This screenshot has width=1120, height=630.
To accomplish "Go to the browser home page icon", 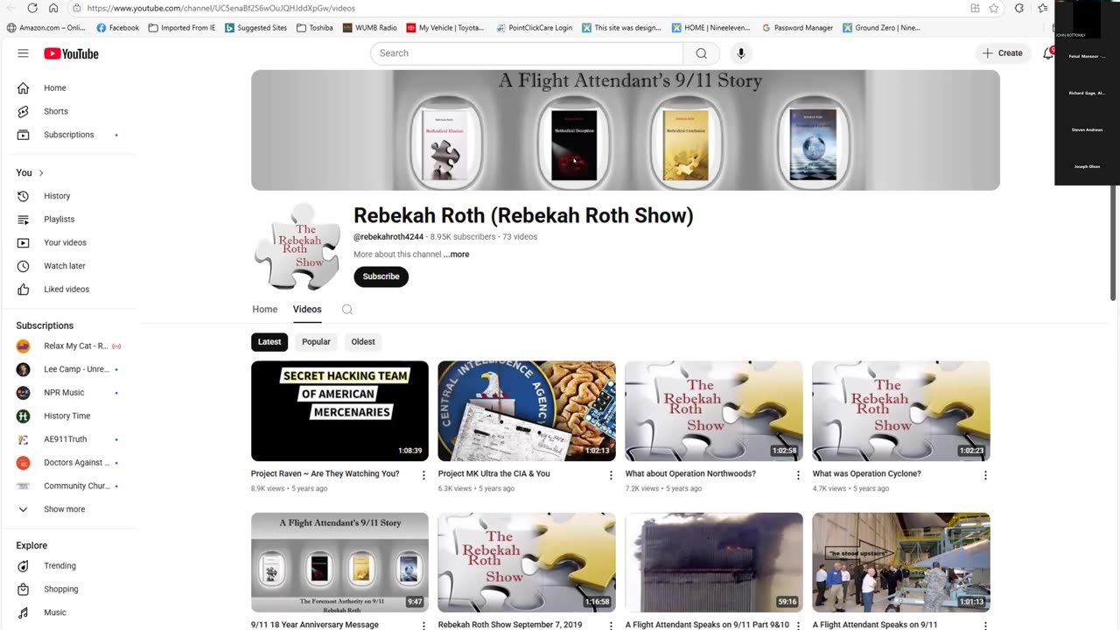I will (x=53, y=8).
